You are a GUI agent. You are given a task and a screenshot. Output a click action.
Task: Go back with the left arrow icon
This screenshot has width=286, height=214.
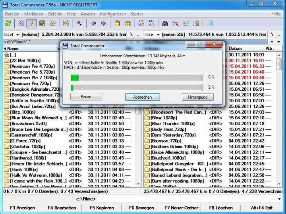(93, 23)
